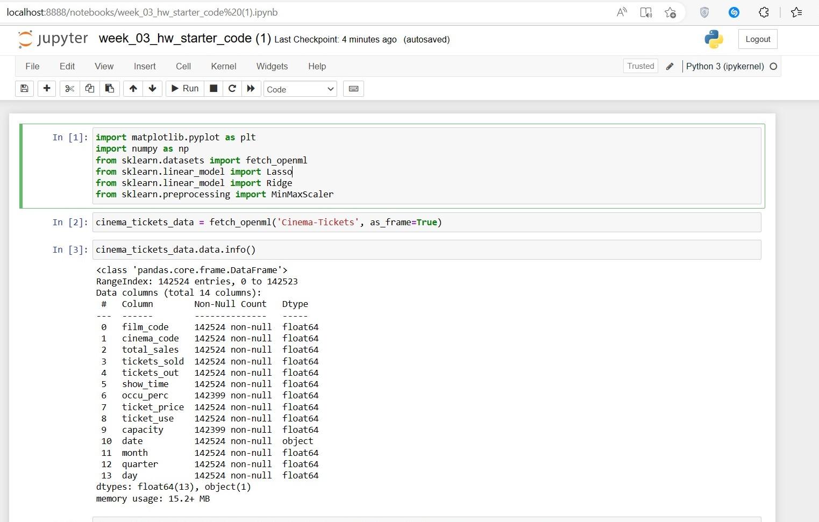
Task: Paste cell below
Action: point(110,89)
